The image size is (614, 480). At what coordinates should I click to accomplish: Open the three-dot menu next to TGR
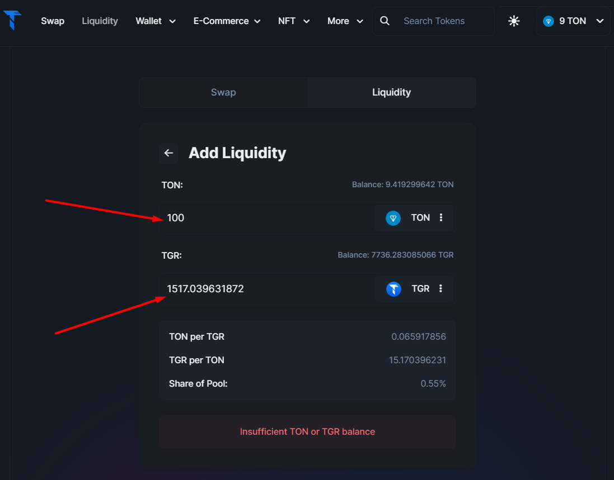[x=440, y=288]
